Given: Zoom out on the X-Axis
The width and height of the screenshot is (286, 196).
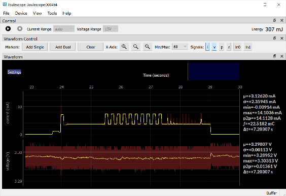Looking at the screenshot, I should 136,47.
